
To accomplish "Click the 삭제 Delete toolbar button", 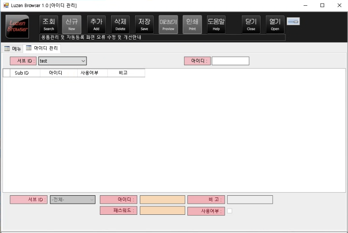I will point(120,24).
